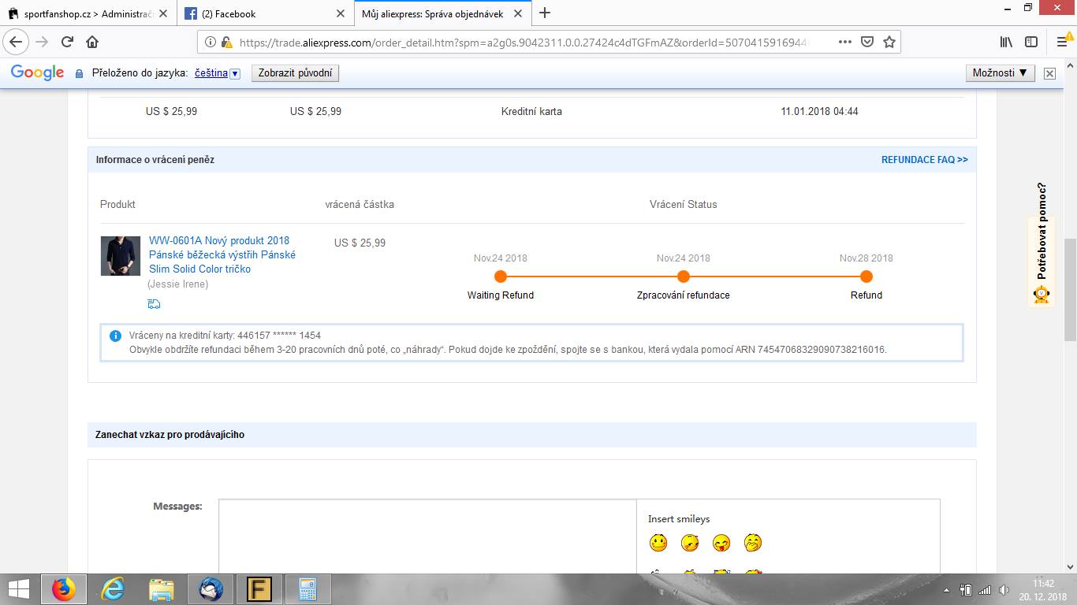Screen dimensions: 1077x605
Task: Insert the tongue-out smiley
Action: tap(721, 543)
